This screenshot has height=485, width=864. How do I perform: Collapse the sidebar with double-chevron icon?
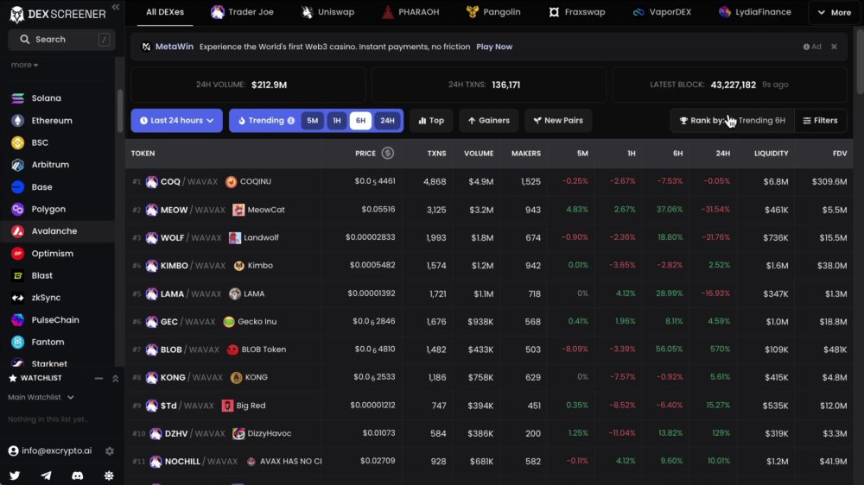115,7
